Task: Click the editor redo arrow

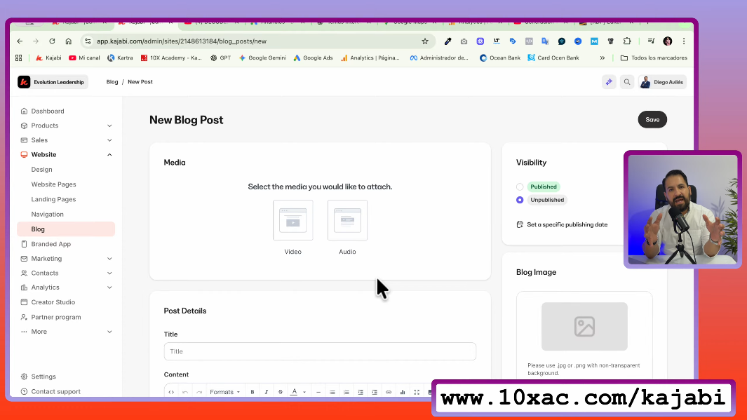Action: point(199,392)
